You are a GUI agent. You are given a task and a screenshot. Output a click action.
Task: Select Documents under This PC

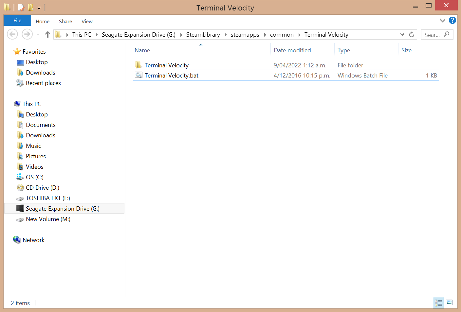(x=41, y=125)
